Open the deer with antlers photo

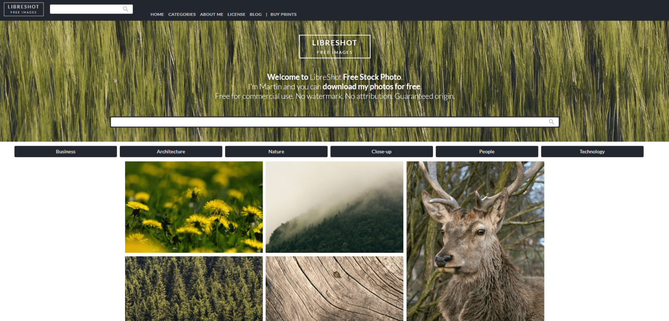point(475,241)
